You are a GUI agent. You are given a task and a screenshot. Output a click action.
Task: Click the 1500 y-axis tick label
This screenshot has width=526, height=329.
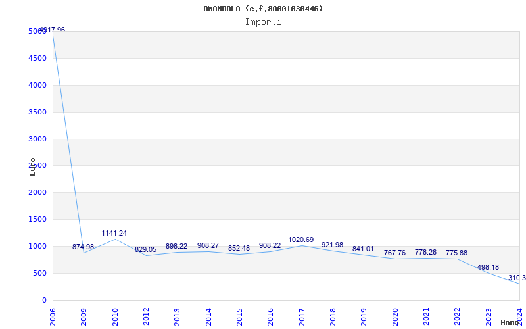click(37, 220)
